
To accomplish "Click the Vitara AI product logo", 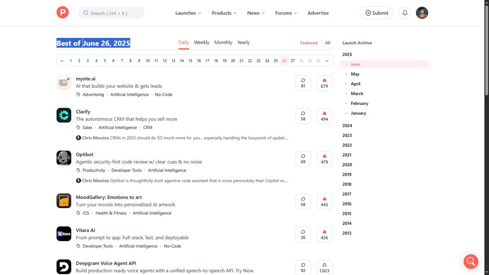I will tap(64, 233).
